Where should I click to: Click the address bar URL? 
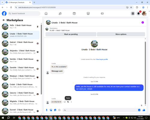point(37,7)
